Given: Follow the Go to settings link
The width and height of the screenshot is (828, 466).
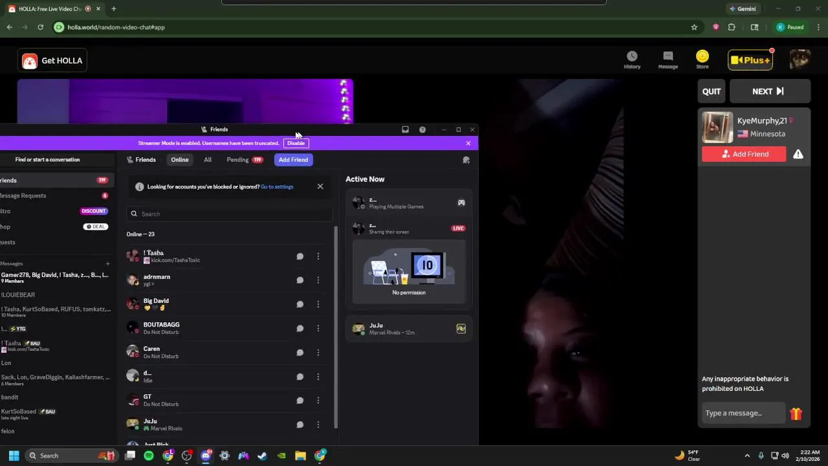Looking at the screenshot, I should point(277,186).
